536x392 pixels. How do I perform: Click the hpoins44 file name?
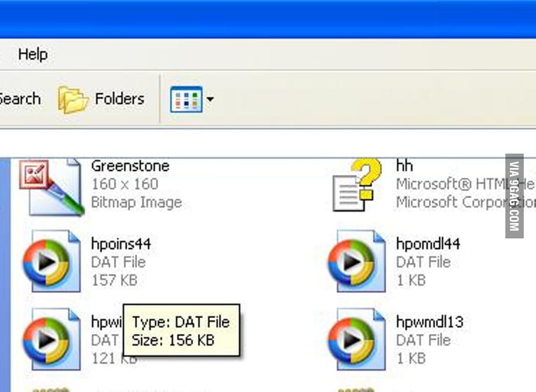pyautogui.click(x=121, y=244)
